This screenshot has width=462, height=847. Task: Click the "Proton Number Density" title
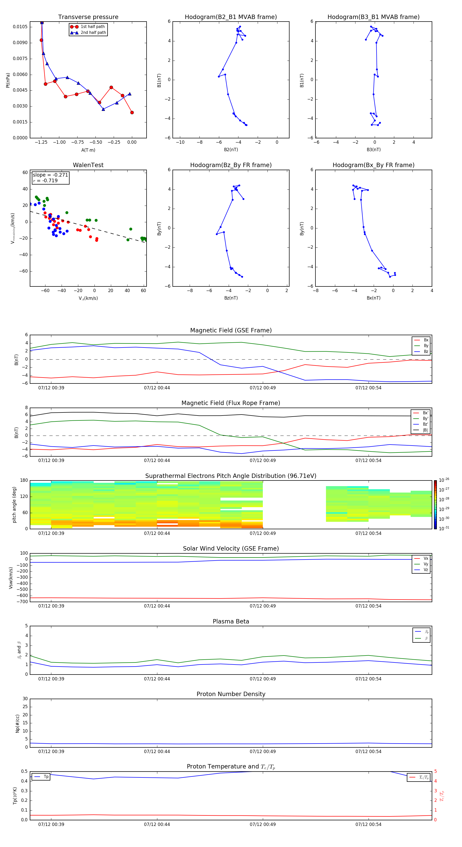(x=231, y=694)
